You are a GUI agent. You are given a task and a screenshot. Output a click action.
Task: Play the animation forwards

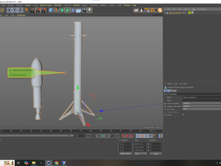tap(103, 136)
